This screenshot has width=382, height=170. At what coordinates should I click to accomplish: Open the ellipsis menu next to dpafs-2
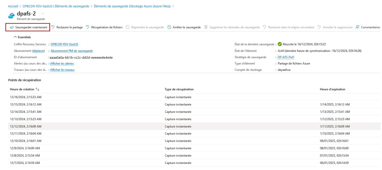(x=43, y=13)
